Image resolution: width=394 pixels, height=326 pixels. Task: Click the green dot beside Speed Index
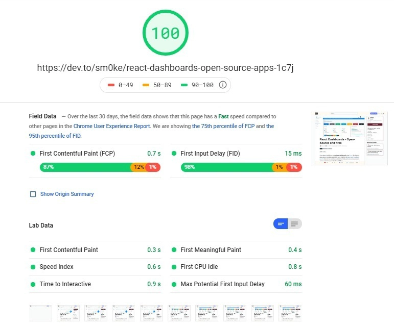[x=33, y=267]
